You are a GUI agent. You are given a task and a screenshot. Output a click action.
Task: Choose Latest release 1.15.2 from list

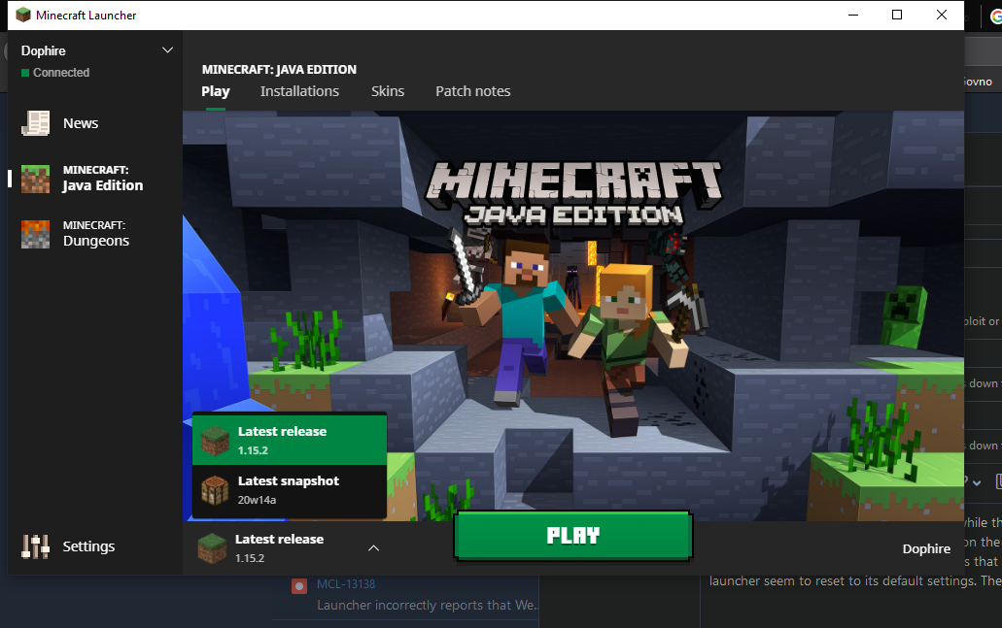click(290, 440)
